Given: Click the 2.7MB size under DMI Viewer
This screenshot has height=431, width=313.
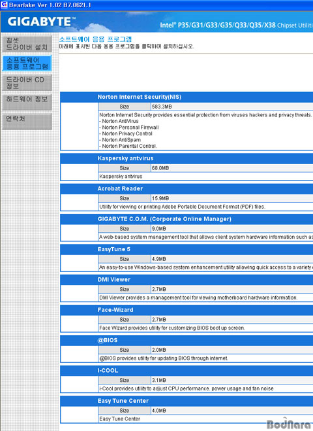Looking at the screenshot, I should click(159, 290).
